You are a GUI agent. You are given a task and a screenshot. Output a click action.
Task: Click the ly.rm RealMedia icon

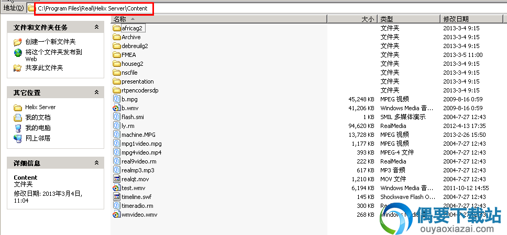click(x=116, y=126)
